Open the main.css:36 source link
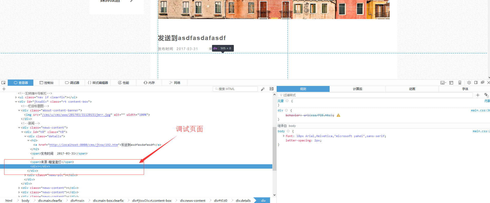This screenshot has height=203, width=490. 480,110
